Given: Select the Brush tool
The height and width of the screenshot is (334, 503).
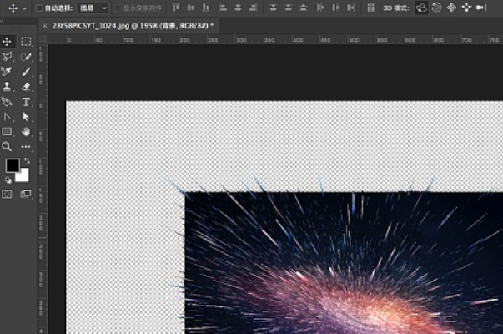Looking at the screenshot, I should coord(26,71).
